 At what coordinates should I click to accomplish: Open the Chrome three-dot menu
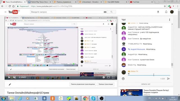pyautogui.click(x=177, y=6)
